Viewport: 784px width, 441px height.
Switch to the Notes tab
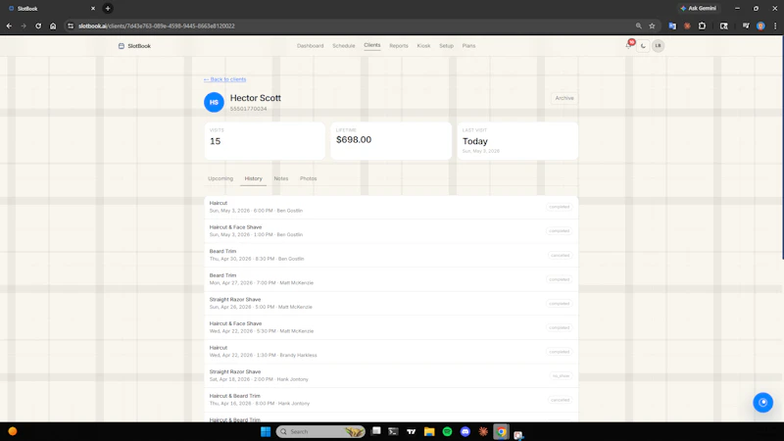pos(281,178)
